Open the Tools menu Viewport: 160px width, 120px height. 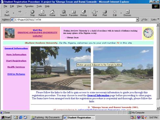tap(39, 6)
